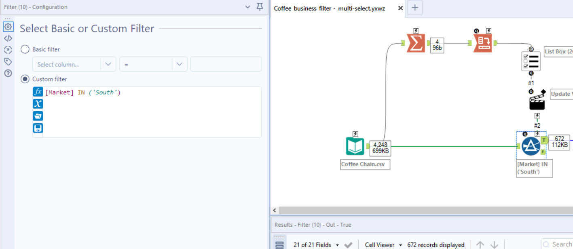Click the Filter tool labeled [Market] IN ('South')
This screenshot has height=249, width=573.
531,146
